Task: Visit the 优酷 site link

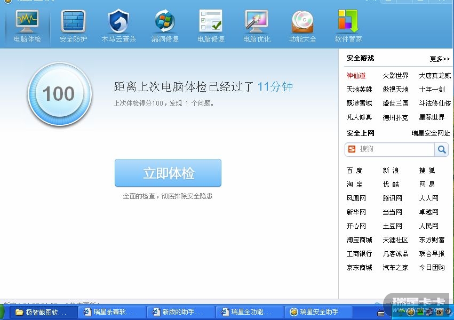Action: click(x=391, y=185)
